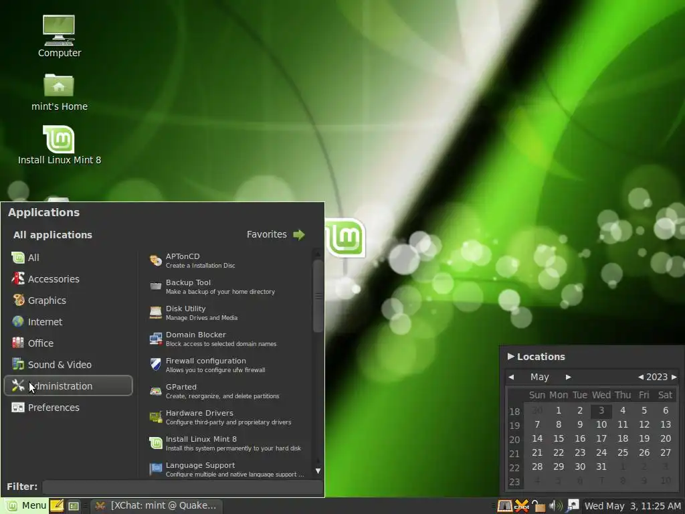Select the All category icon in menu
The width and height of the screenshot is (685, 514).
[x=18, y=258]
